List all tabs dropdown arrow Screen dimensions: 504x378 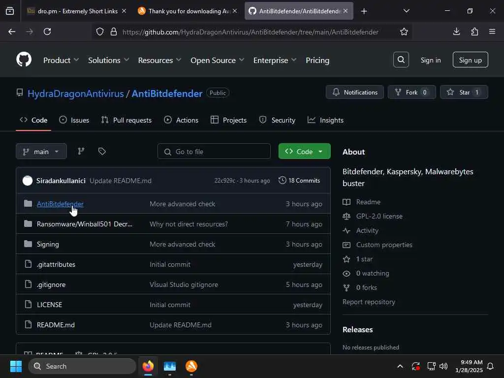click(406, 11)
